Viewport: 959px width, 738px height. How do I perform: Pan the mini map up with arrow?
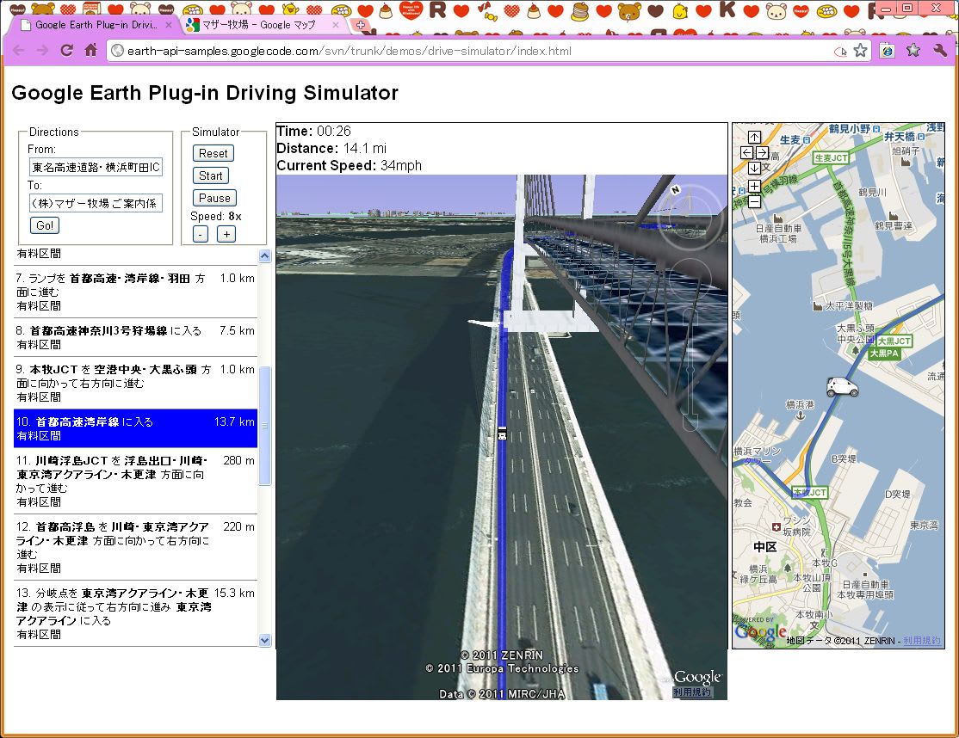(754, 137)
